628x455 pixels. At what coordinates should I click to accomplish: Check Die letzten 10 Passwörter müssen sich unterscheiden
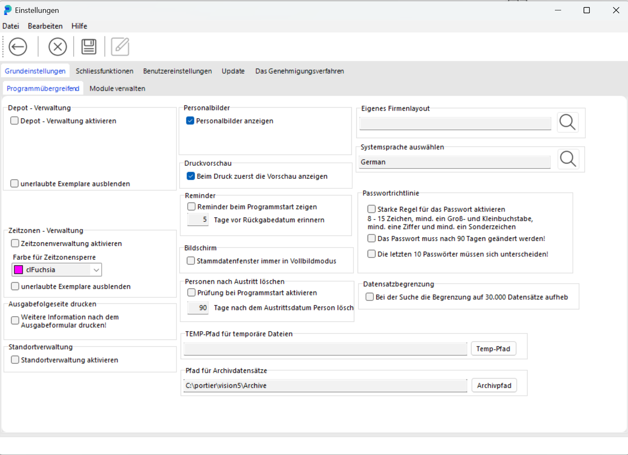click(x=371, y=254)
